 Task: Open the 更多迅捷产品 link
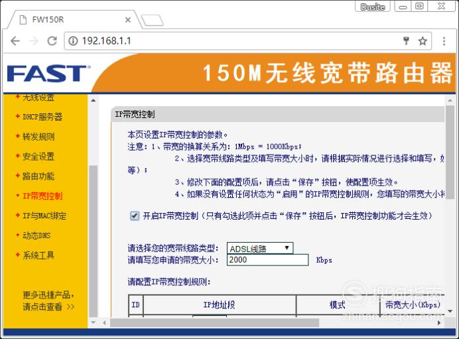(x=48, y=301)
